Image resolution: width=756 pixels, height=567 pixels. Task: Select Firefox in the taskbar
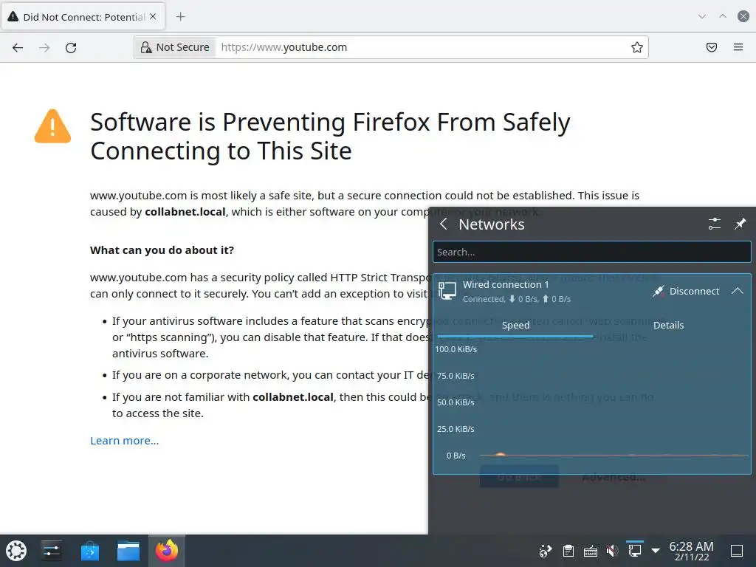click(166, 551)
